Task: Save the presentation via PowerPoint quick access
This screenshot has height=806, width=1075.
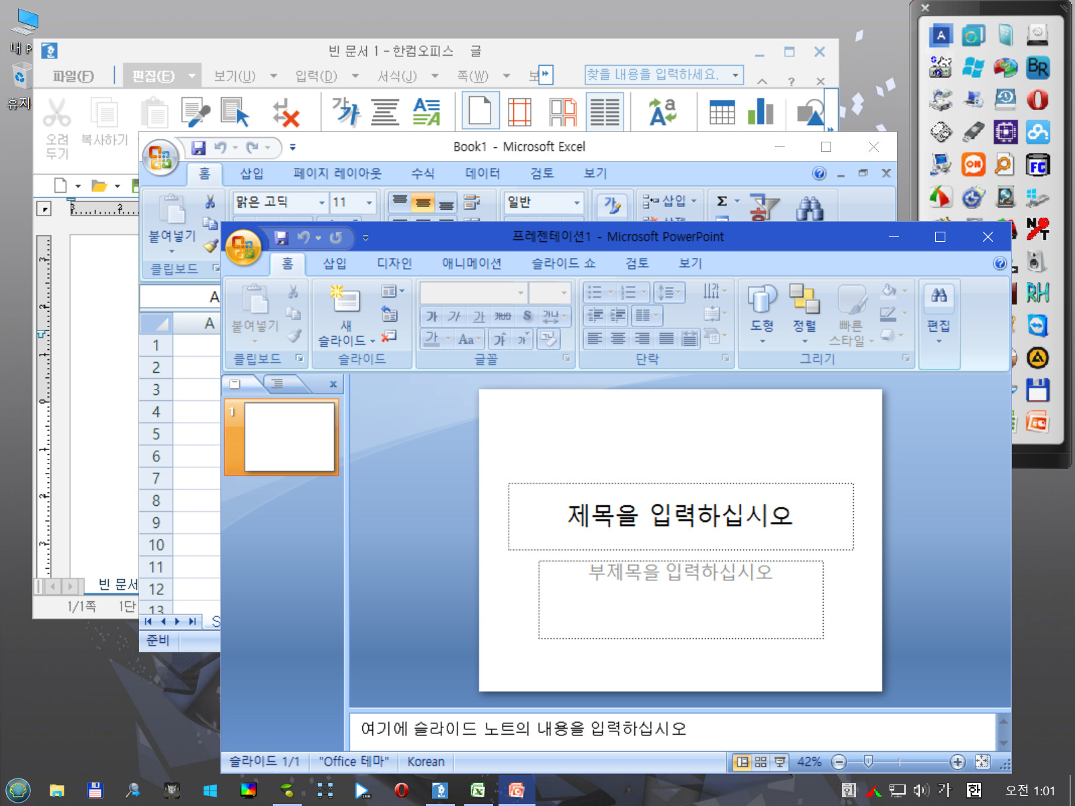Action: [282, 237]
